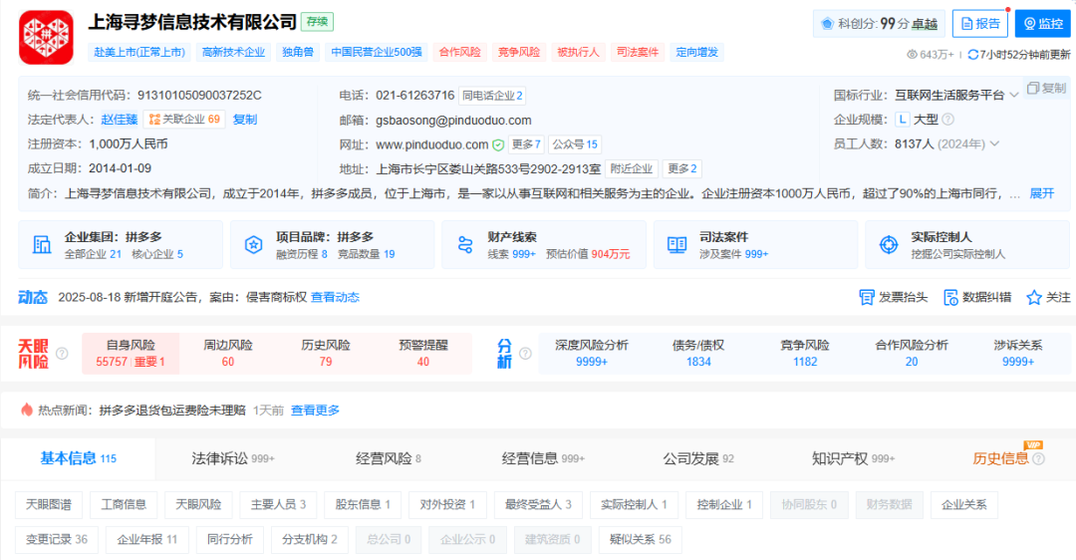Switch to 法律诉讼 999+ tab

[x=232, y=458]
